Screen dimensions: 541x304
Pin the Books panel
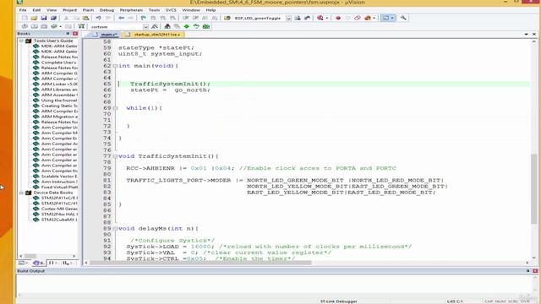[68, 34]
